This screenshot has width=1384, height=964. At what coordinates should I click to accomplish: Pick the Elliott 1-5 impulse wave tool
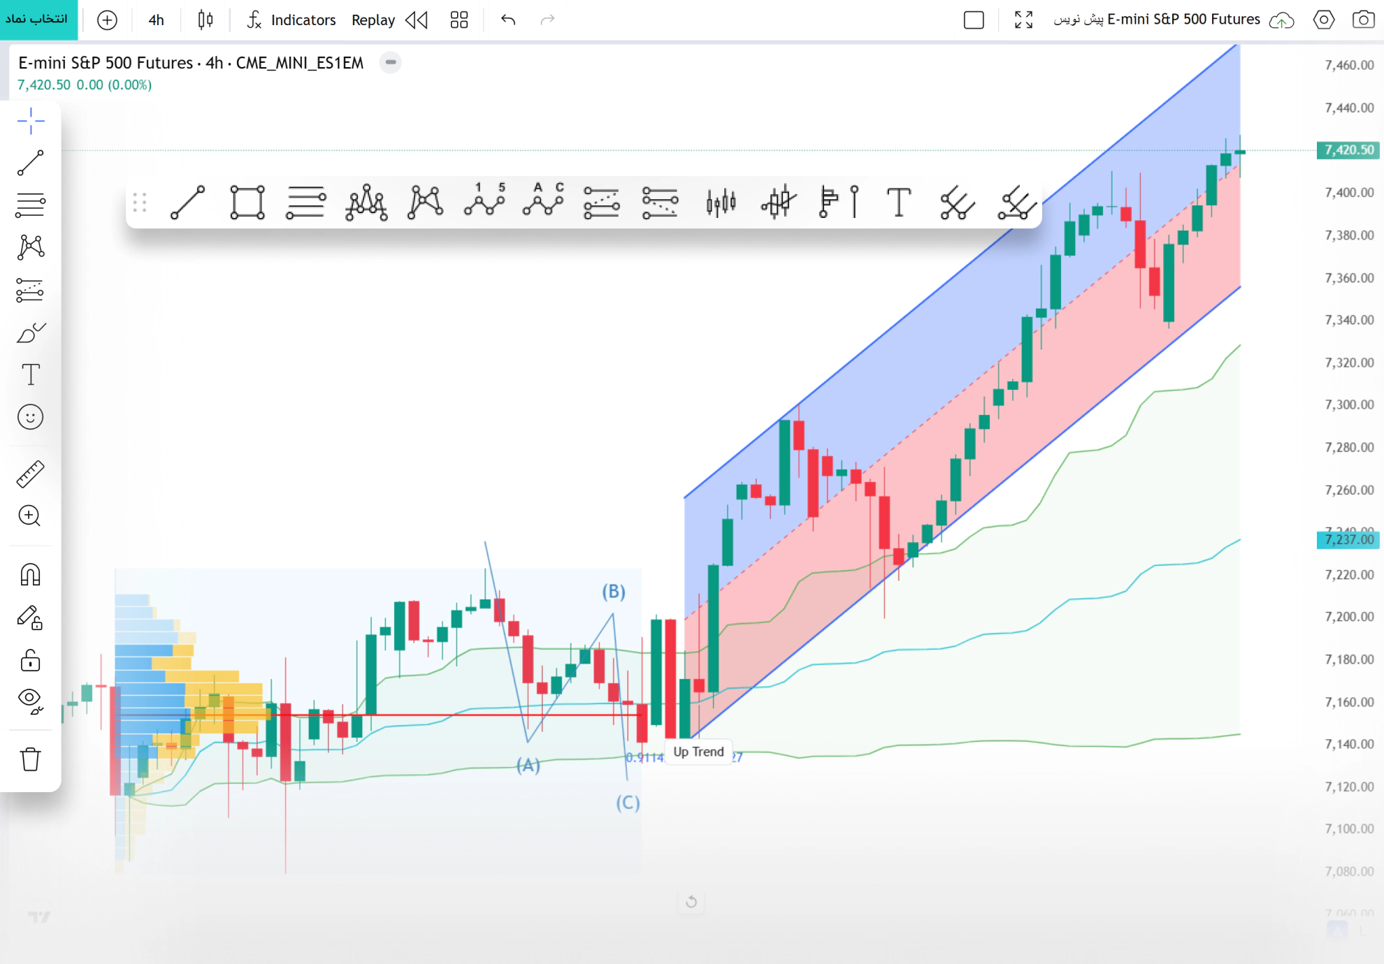pos(485,201)
